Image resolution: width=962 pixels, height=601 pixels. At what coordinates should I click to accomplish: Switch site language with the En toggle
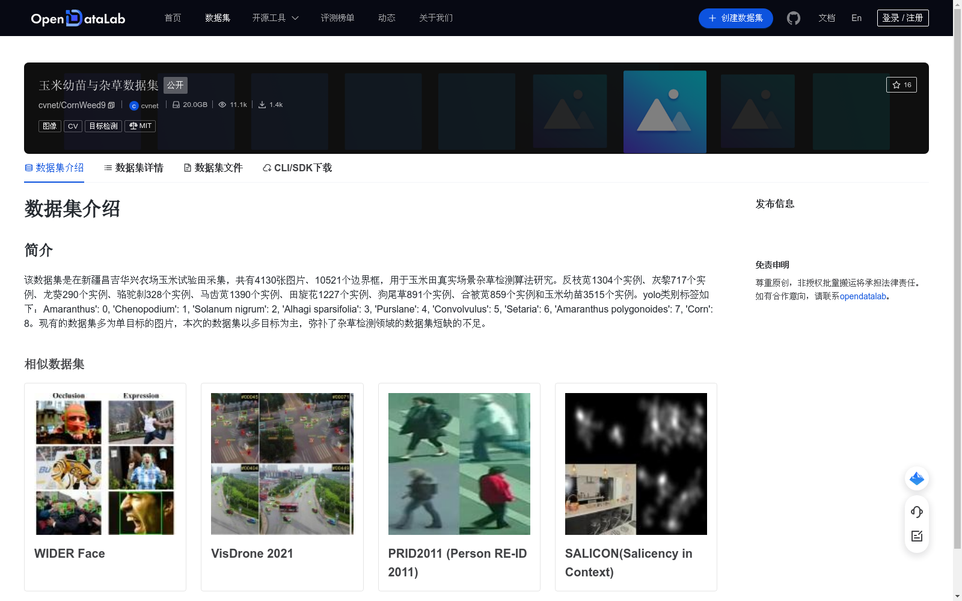tap(856, 18)
